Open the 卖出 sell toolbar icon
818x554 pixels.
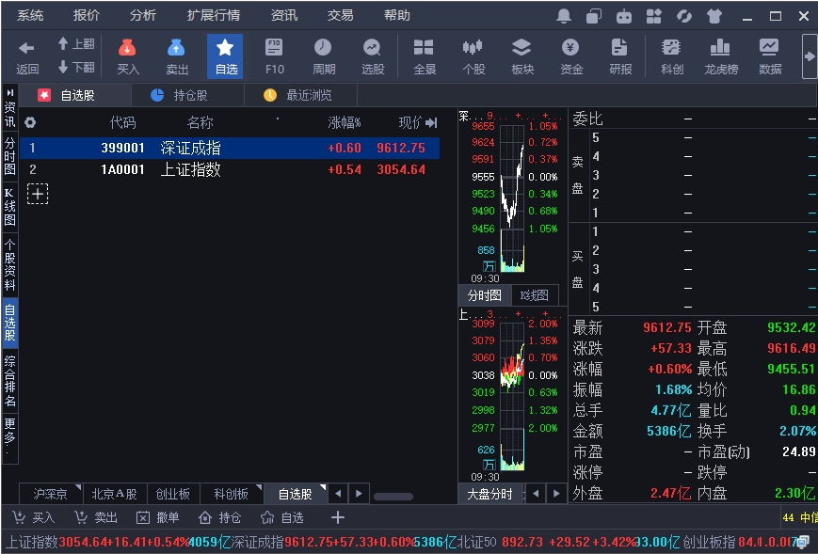[x=176, y=48]
